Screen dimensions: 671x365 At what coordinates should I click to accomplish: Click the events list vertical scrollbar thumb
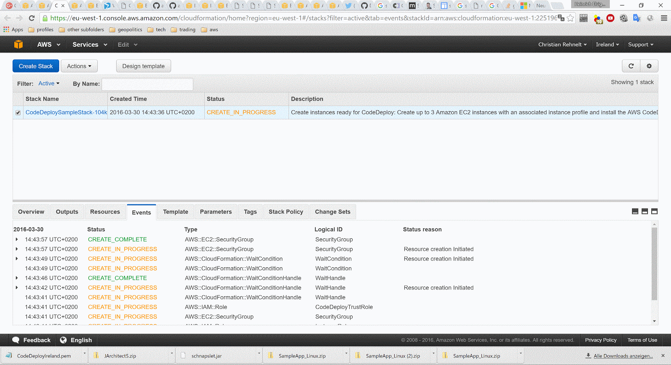pyautogui.click(x=654, y=264)
